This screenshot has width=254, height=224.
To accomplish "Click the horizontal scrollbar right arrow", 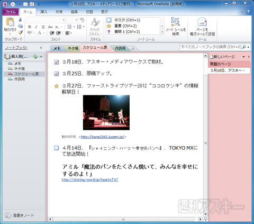I will click(200, 219).
